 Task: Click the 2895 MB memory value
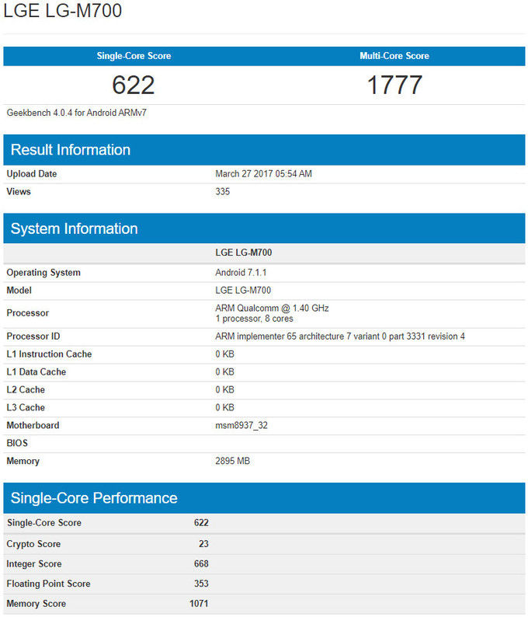coord(232,461)
